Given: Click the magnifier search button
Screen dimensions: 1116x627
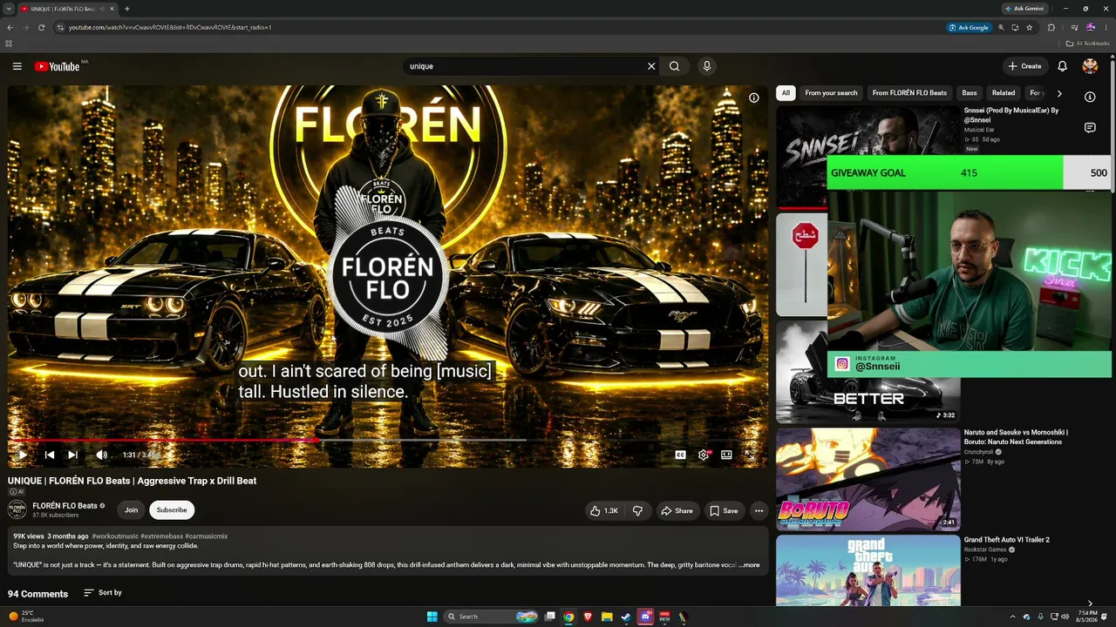Looking at the screenshot, I should tap(674, 66).
